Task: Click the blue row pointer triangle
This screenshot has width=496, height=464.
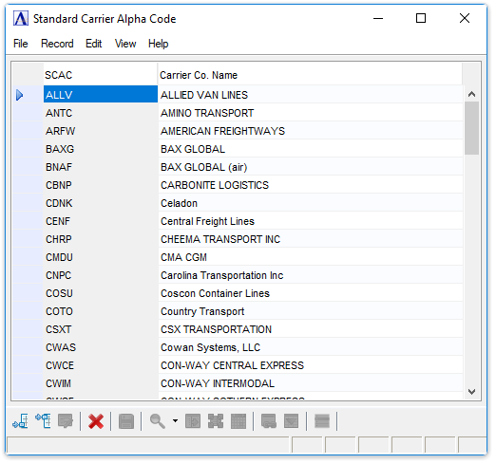Action: point(19,95)
